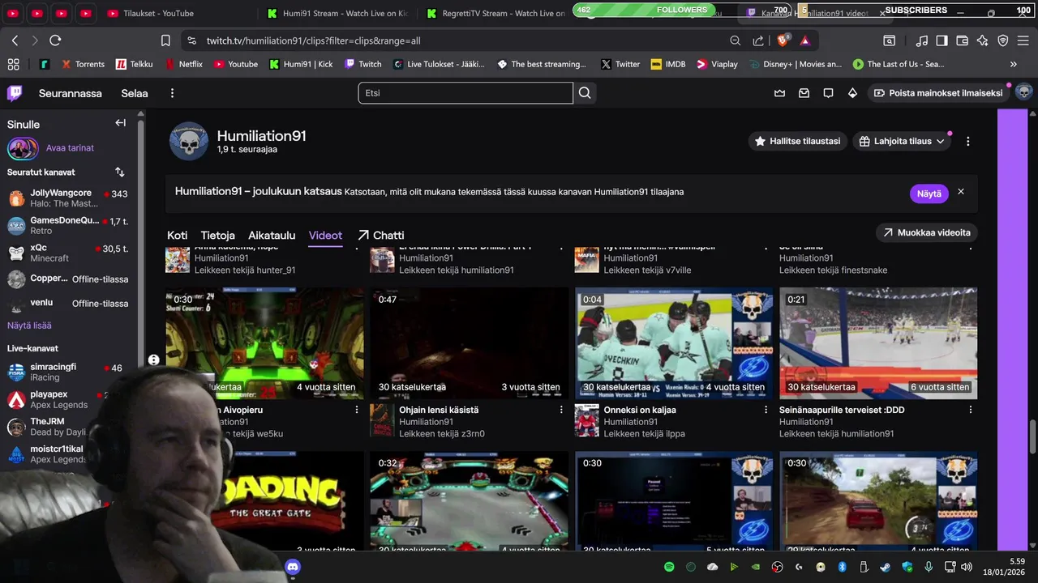1038x583 pixels.
Task: Open the Twitch top-nav more options dots
Action: coord(172,93)
